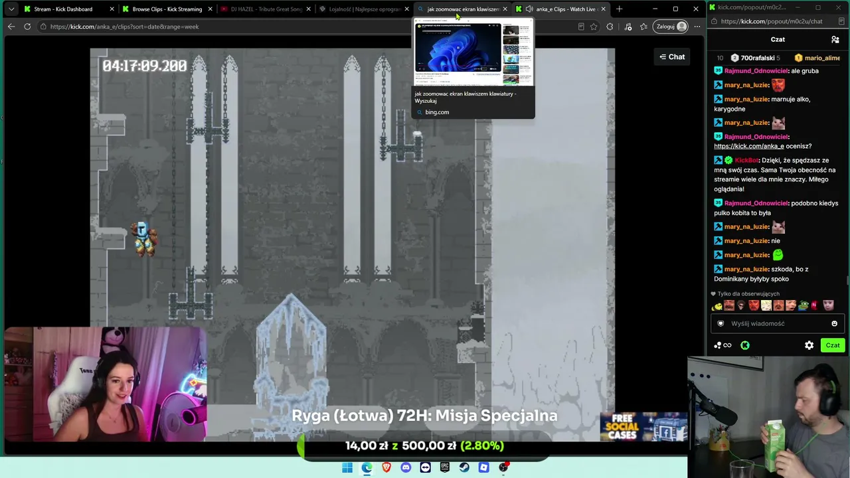Screen dimensions: 850x478
Task: Open the https://kick.com/anka_e link in chat
Action: [x=749, y=146]
